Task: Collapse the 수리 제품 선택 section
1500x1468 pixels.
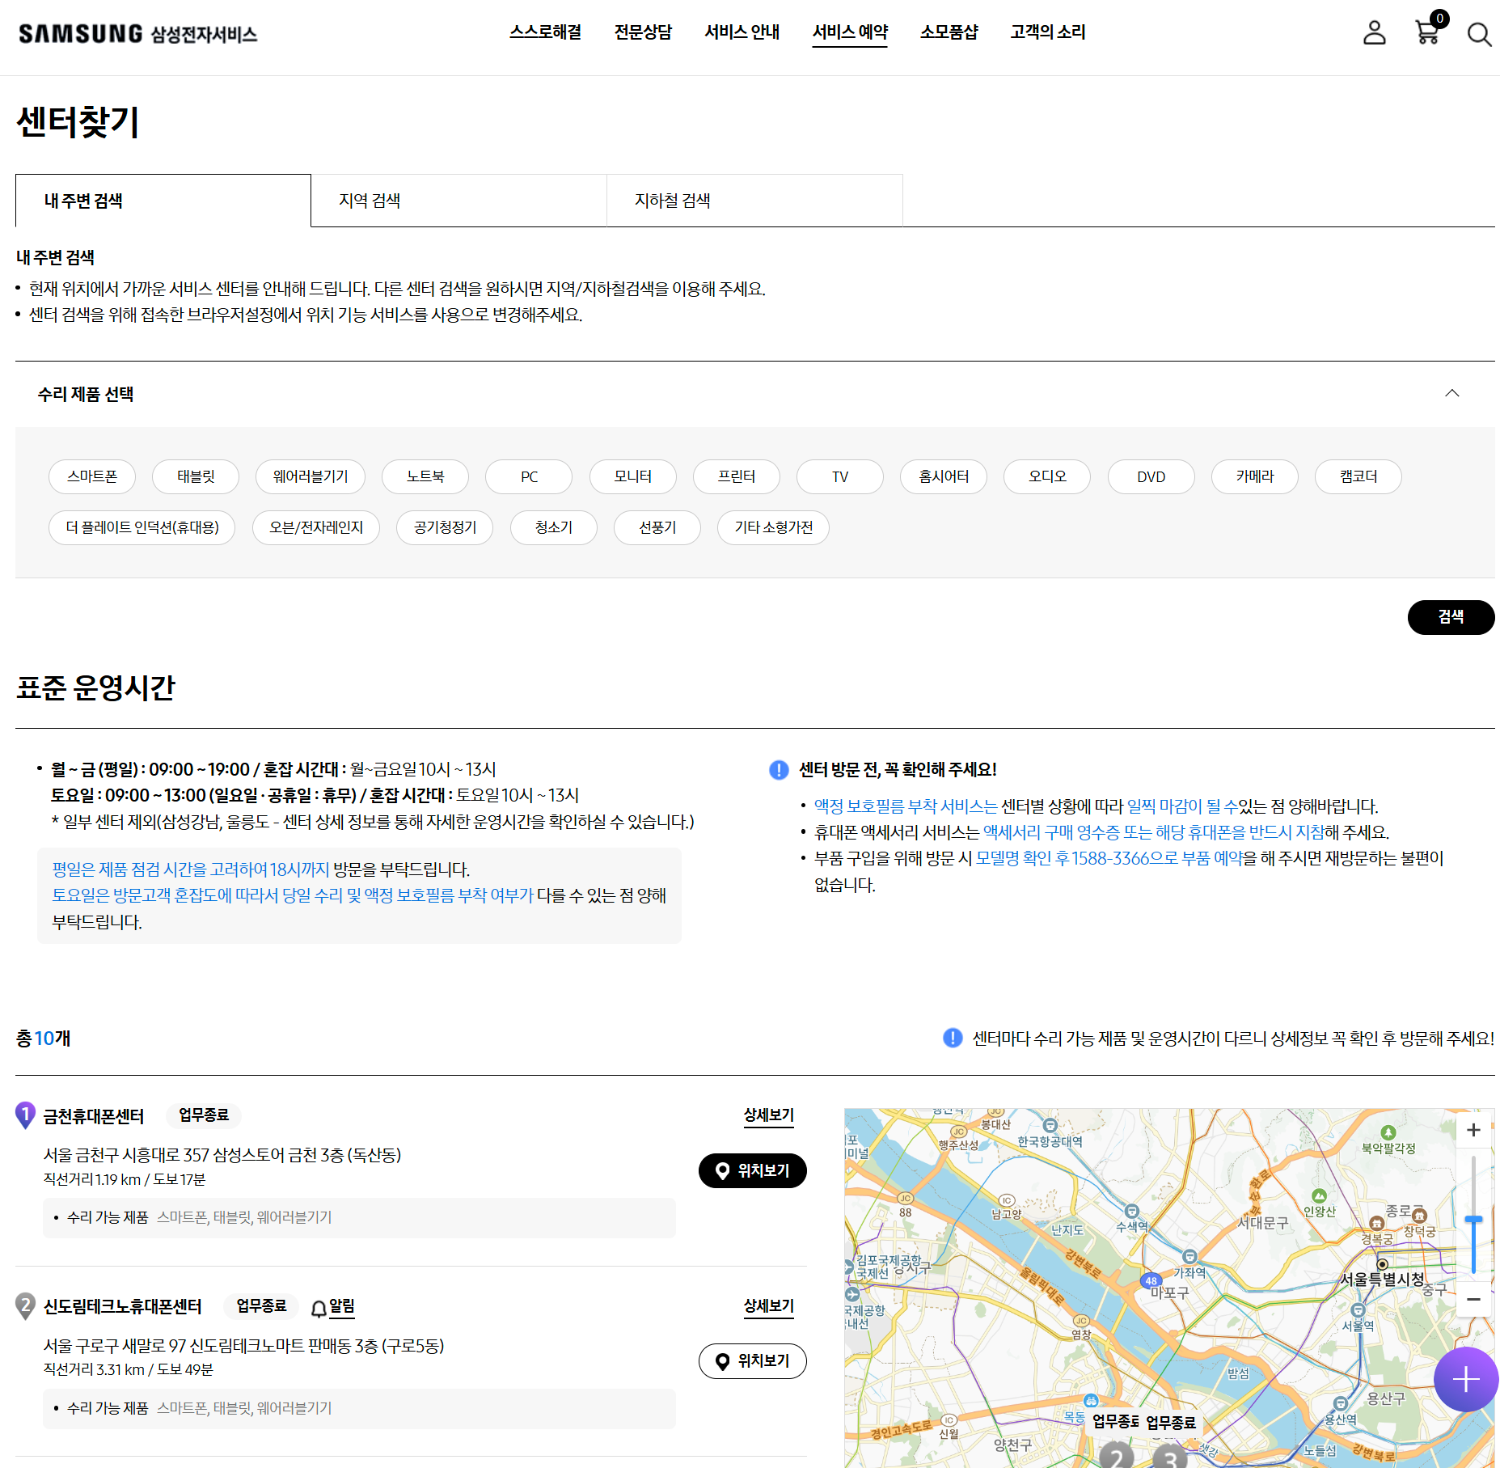Action: click(1453, 395)
